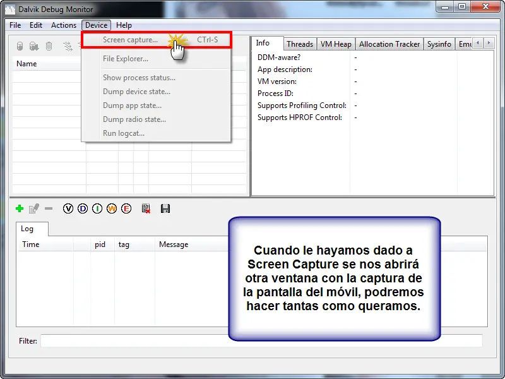Close the open Device menu
The height and width of the screenshot is (379, 505).
click(x=97, y=25)
